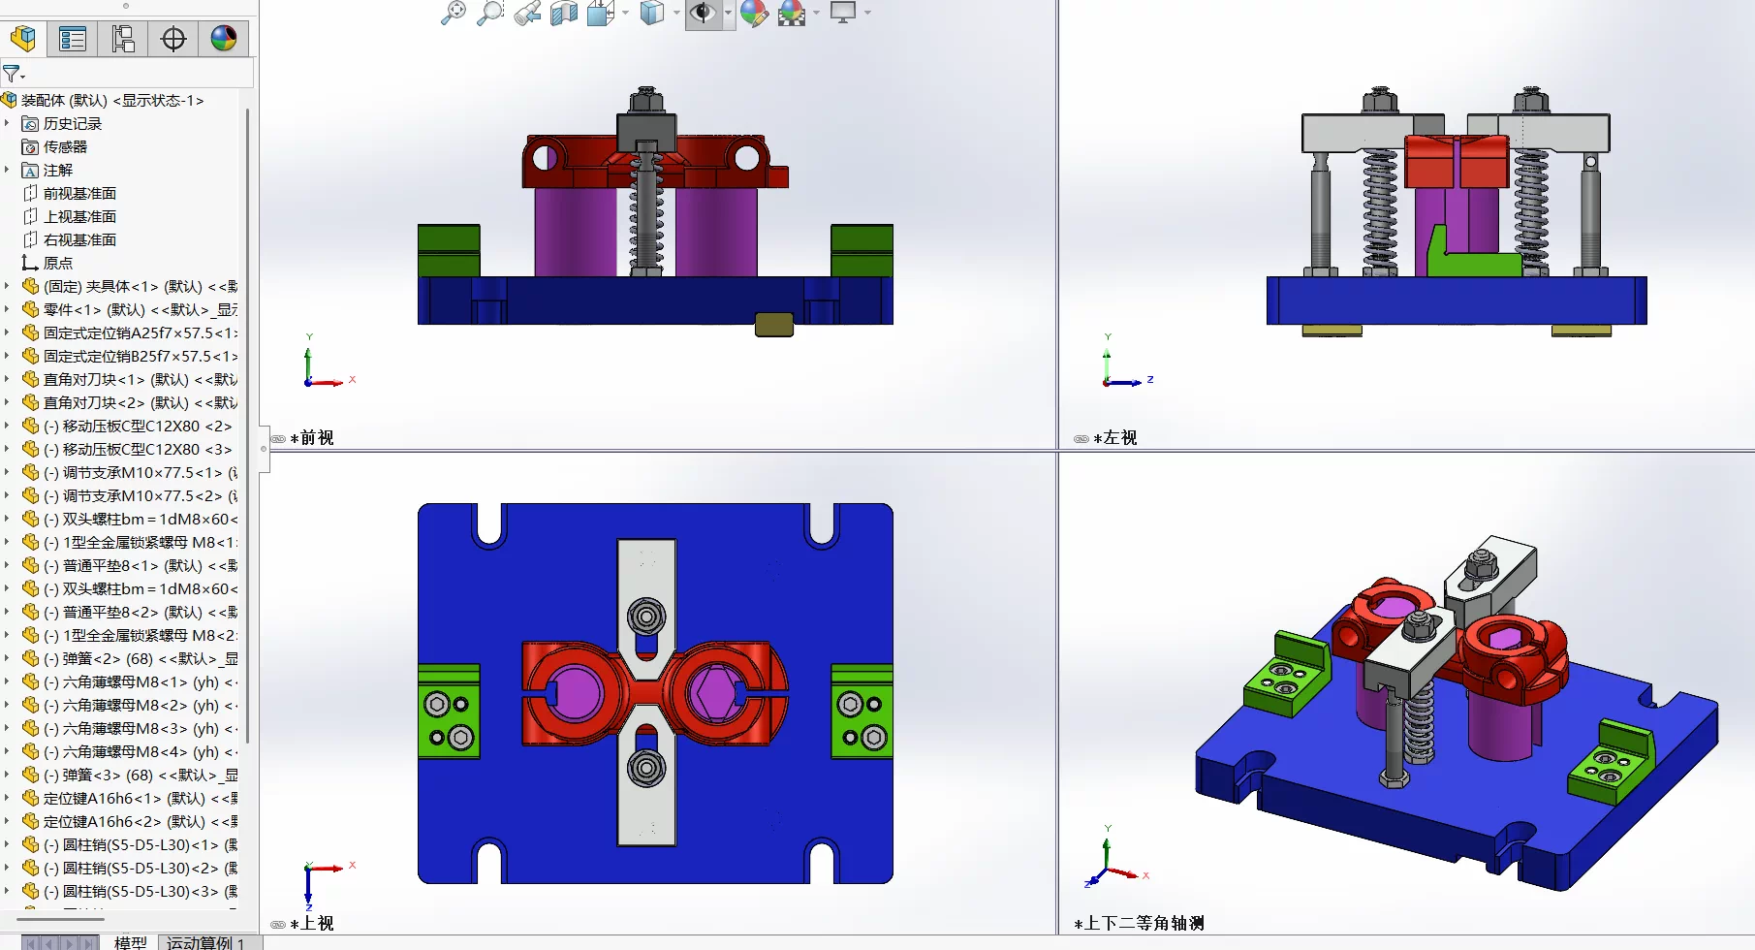Click the *上下二等角轴测 view label
This screenshot has height=950, width=1755.
(1140, 923)
